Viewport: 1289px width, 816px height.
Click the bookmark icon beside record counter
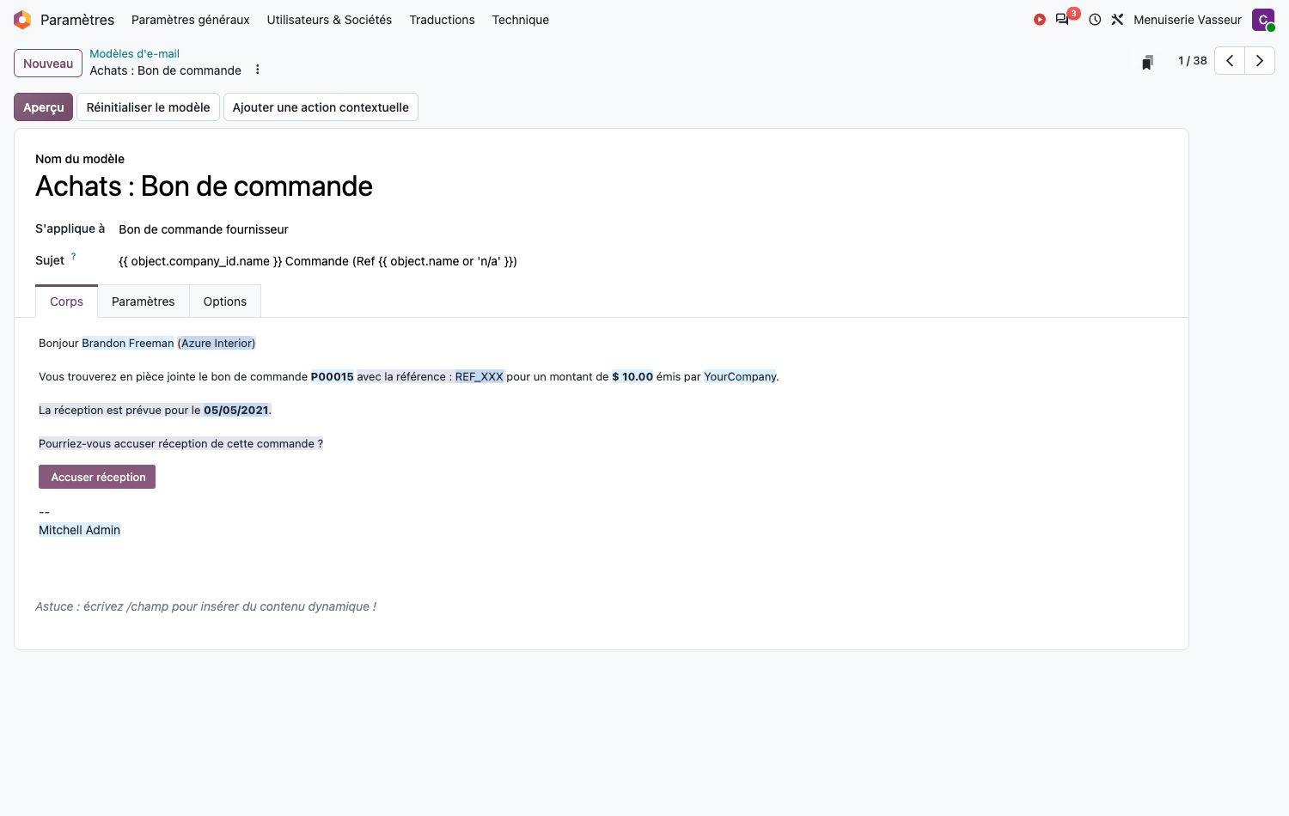(1147, 62)
